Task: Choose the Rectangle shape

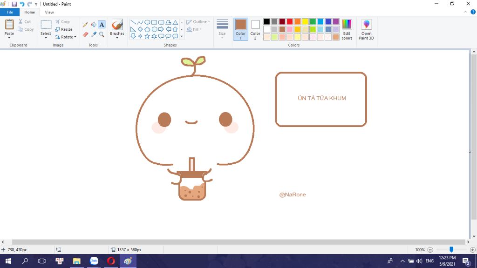Action: tap(154, 22)
